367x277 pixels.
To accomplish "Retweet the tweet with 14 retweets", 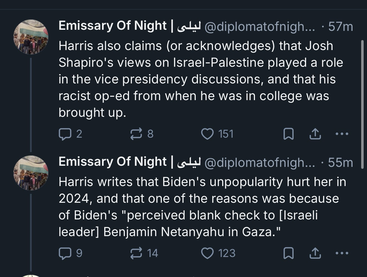I will click(x=136, y=253).
